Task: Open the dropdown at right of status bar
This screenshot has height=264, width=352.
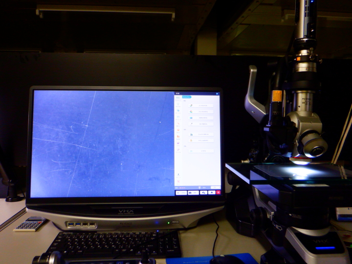Action: (x=215, y=187)
